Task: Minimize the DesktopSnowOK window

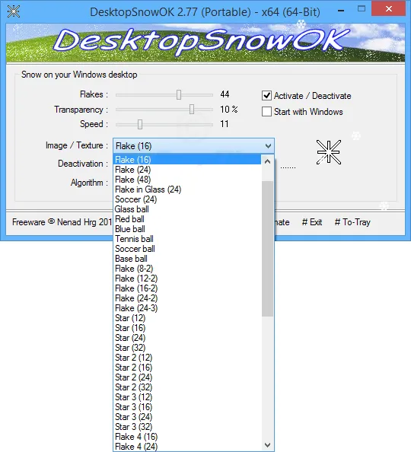Action: pos(341,11)
